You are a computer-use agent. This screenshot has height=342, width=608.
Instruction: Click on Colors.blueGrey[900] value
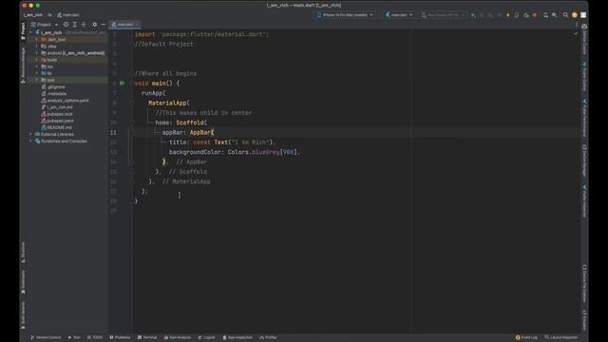point(262,152)
